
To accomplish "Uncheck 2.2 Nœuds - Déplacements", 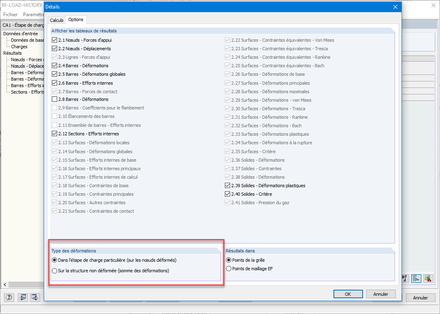I will [x=54, y=49].
